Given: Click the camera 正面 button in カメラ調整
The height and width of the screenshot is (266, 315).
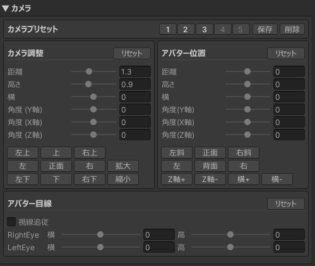Looking at the screenshot, I should click(x=56, y=166).
